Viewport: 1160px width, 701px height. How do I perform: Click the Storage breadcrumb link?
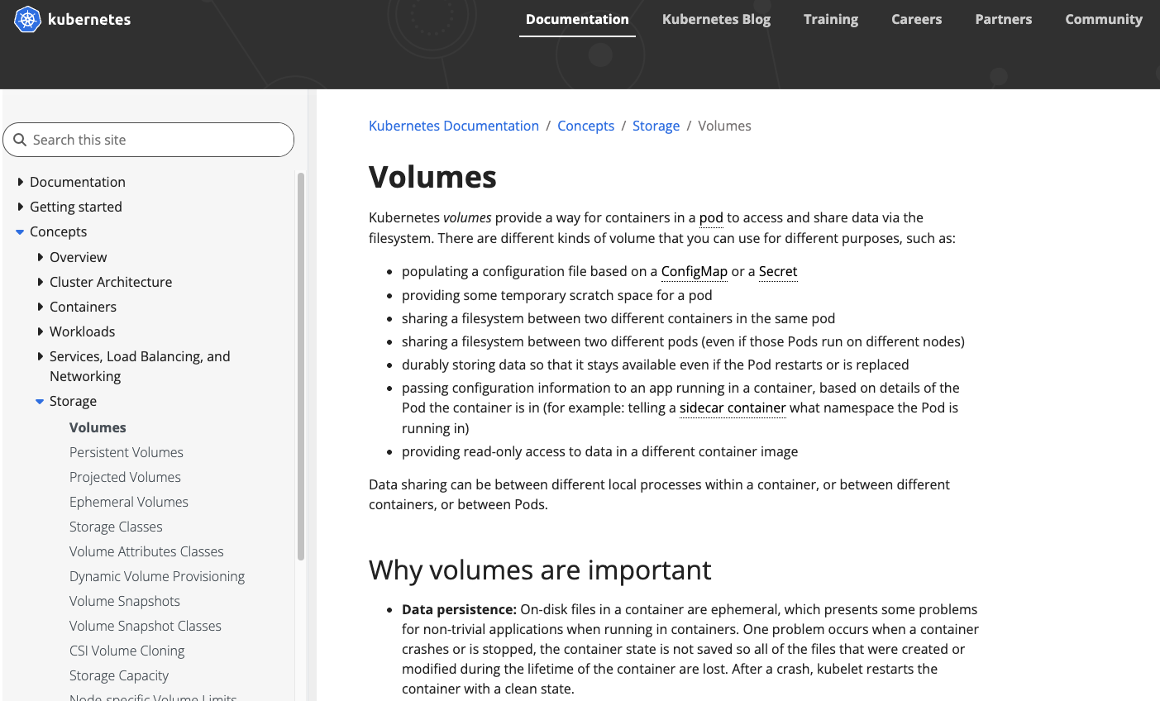click(656, 126)
